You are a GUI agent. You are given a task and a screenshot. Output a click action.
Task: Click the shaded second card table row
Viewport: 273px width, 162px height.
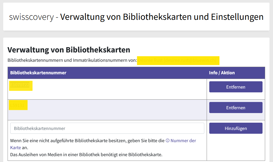click(116, 110)
